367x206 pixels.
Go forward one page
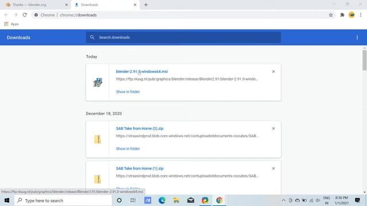coord(15,15)
